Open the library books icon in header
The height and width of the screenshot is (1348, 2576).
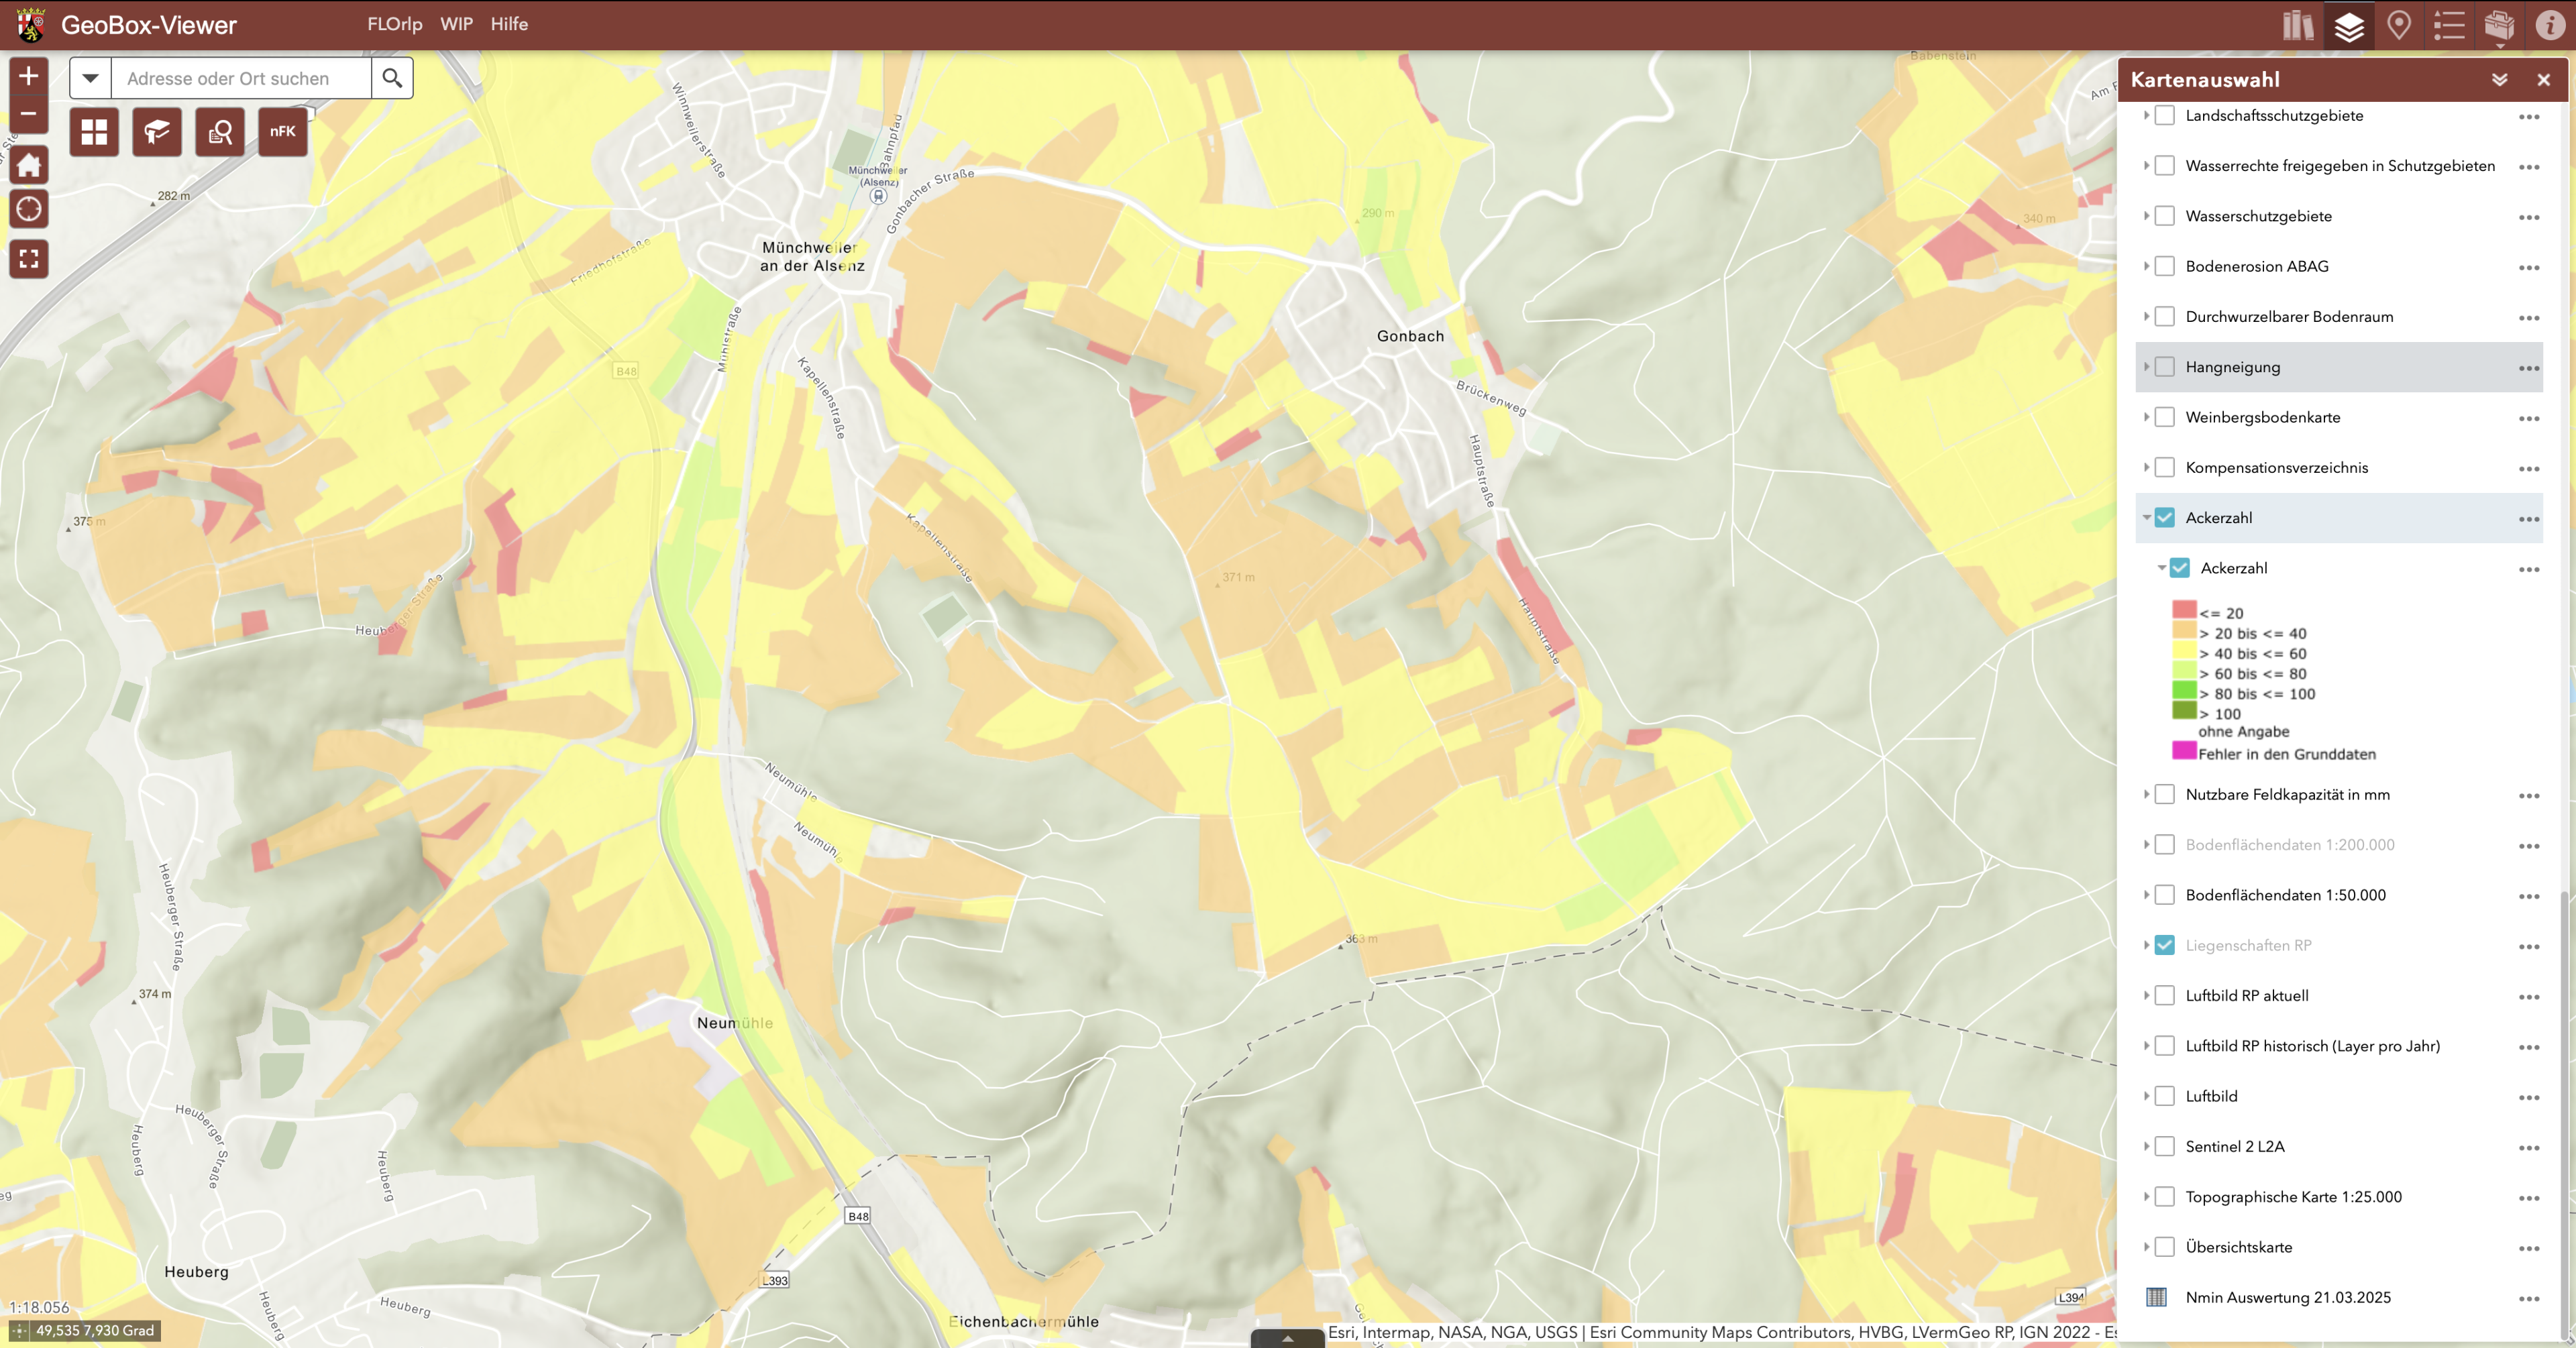(x=2298, y=25)
